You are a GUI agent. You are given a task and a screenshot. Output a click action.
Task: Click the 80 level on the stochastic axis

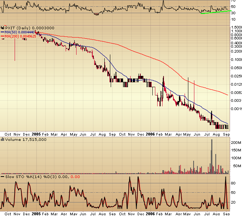tap(233, 183)
